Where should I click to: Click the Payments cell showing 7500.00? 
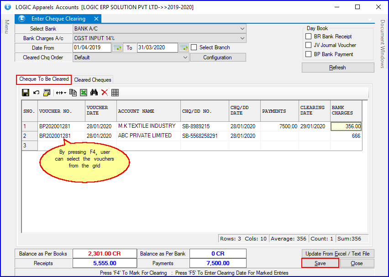279,126
